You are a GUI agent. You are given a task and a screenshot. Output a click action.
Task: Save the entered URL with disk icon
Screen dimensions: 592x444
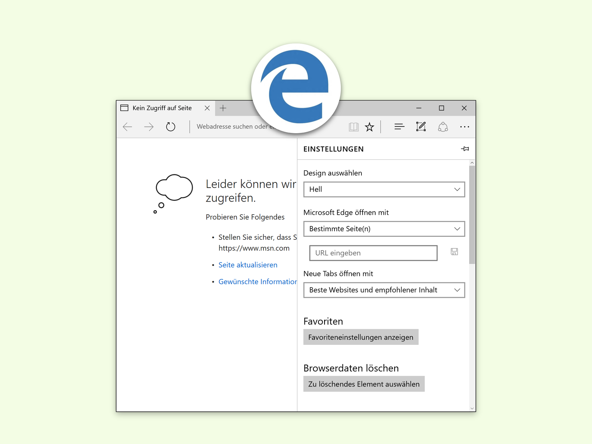click(x=454, y=252)
